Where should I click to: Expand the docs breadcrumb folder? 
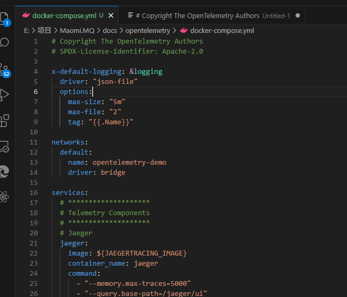tap(110, 30)
